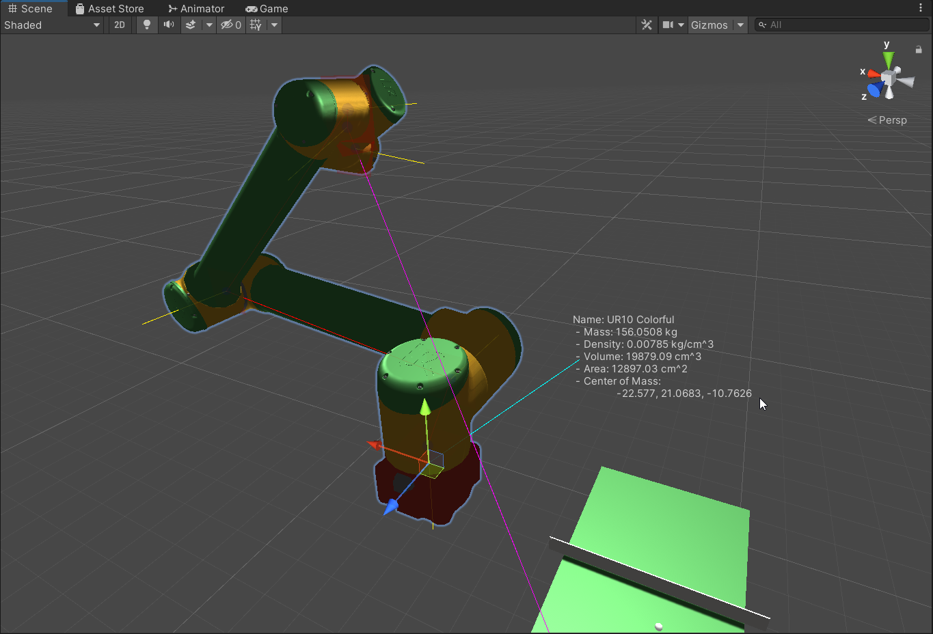933x634 pixels.
Task: Open the Game view tab
Action: click(x=267, y=9)
